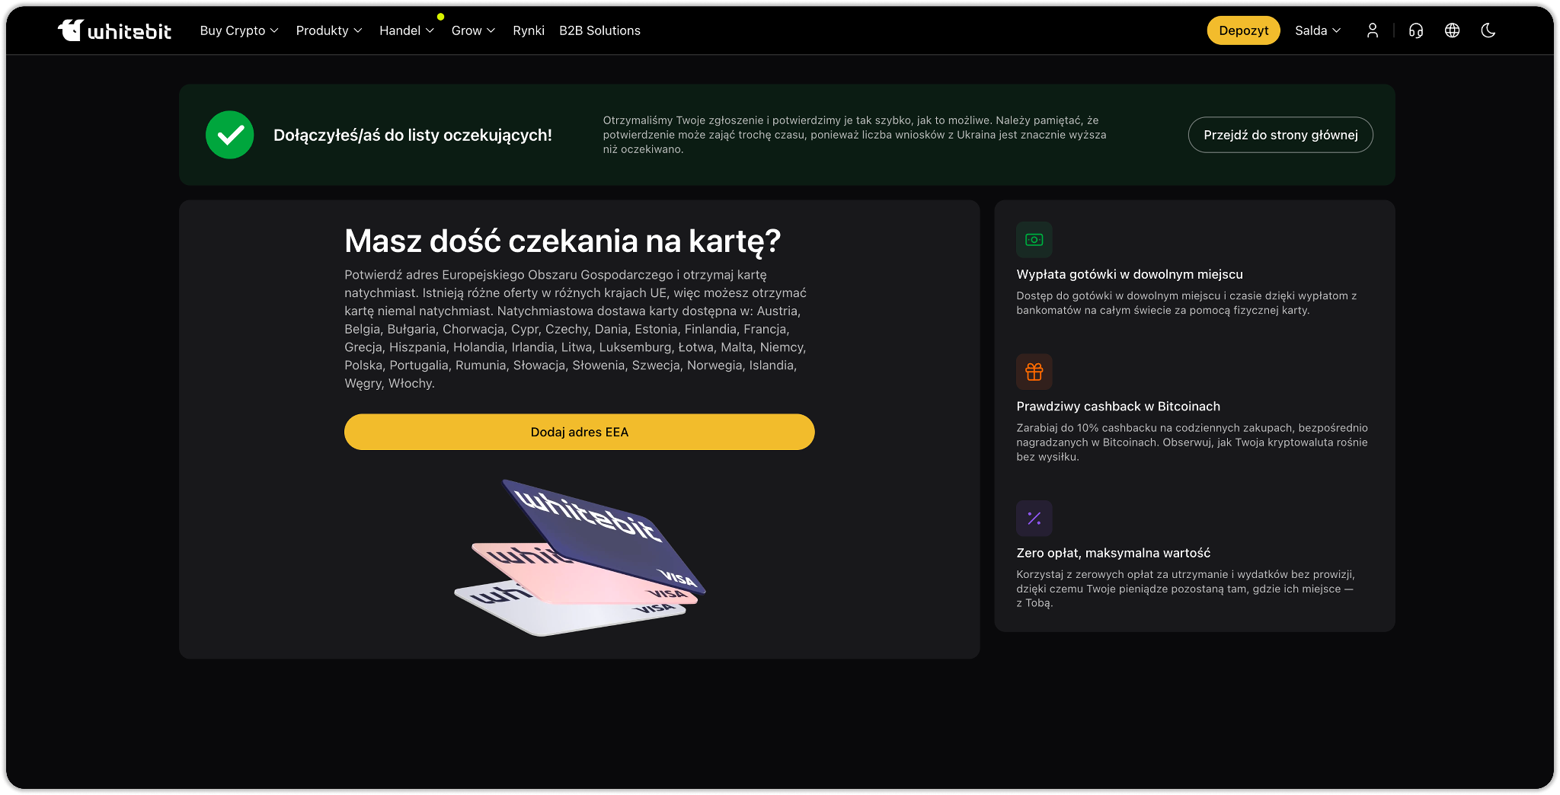Click the green checkmark success icon
Viewport: 1560px width, 795px height.
click(229, 135)
